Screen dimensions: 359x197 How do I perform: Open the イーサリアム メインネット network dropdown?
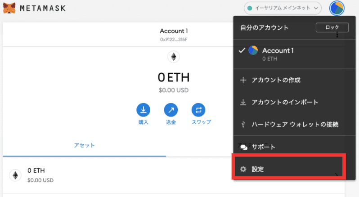pos(283,8)
